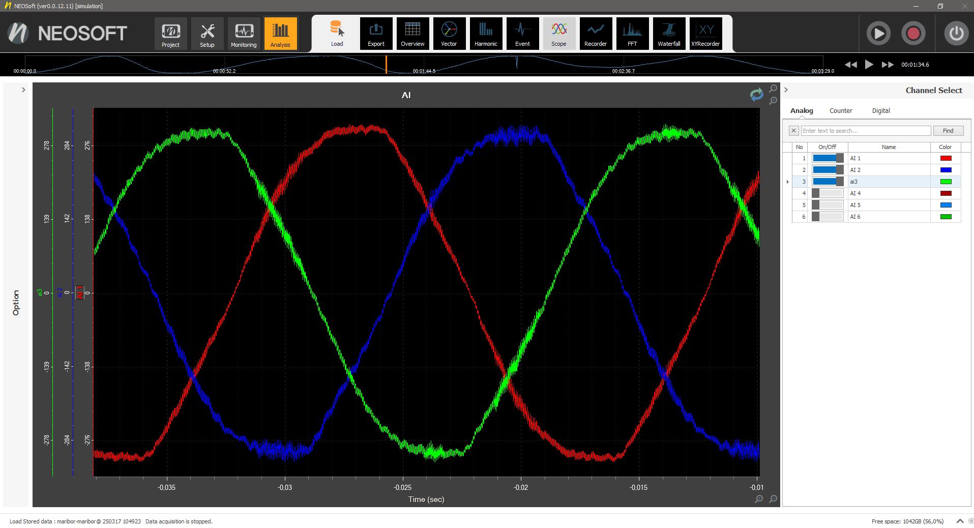
Task: Turn off channel ai3 switch
Action: pos(828,182)
